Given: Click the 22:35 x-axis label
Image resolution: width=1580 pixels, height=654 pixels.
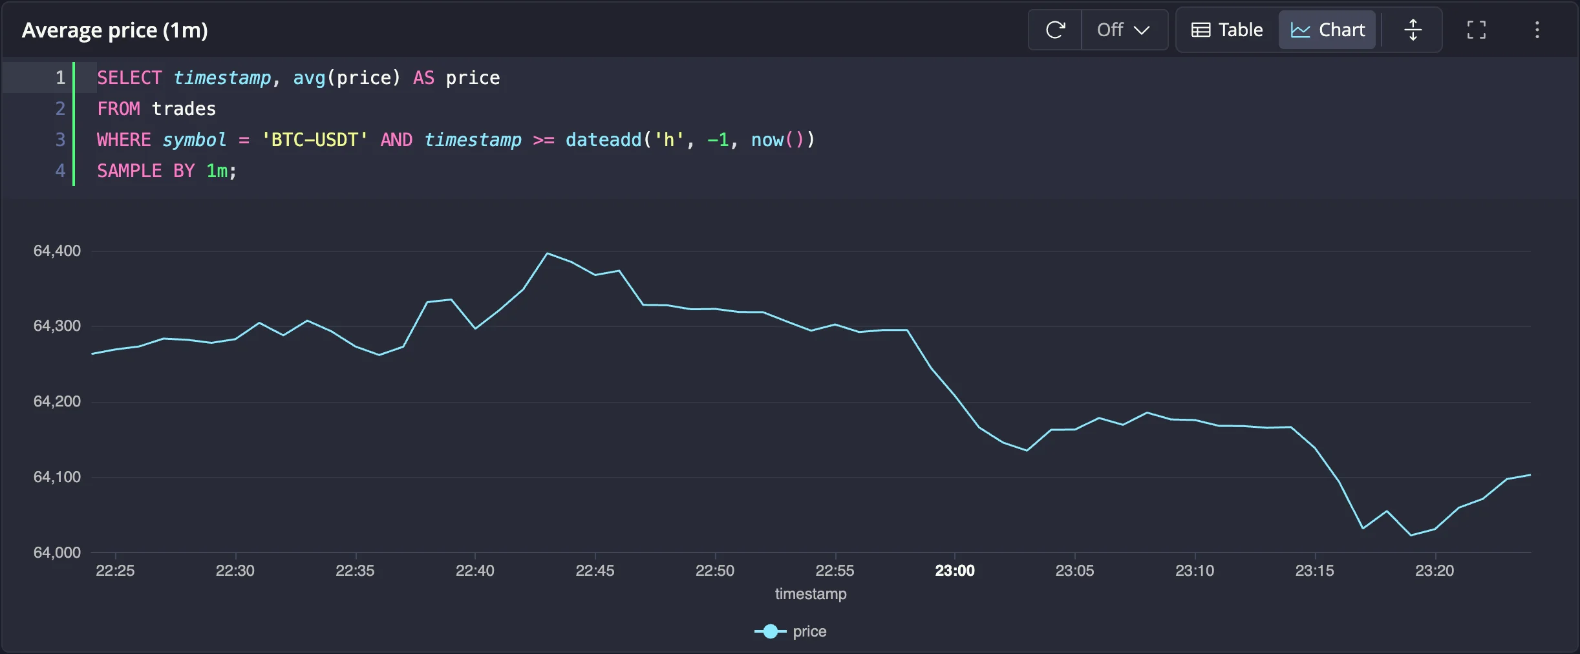Looking at the screenshot, I should [355, 571].
